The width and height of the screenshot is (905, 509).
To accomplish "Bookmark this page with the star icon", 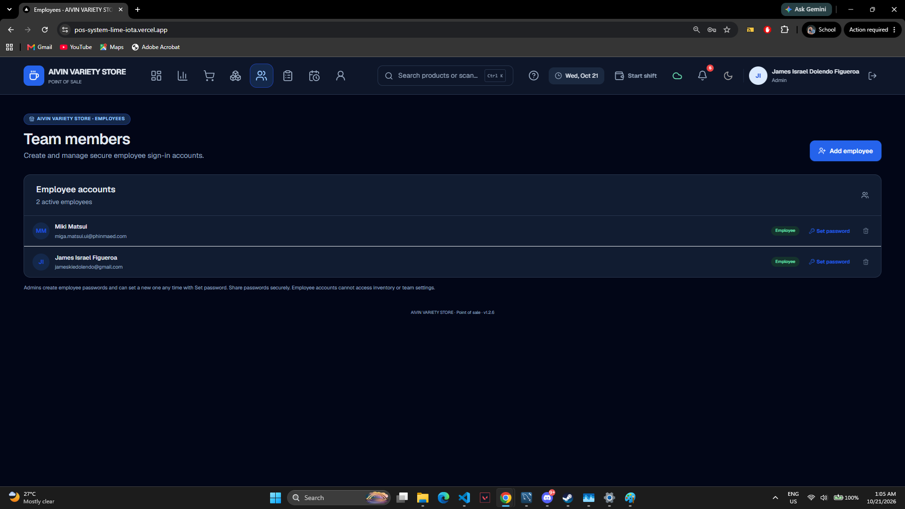I will [x=727, y=30].
